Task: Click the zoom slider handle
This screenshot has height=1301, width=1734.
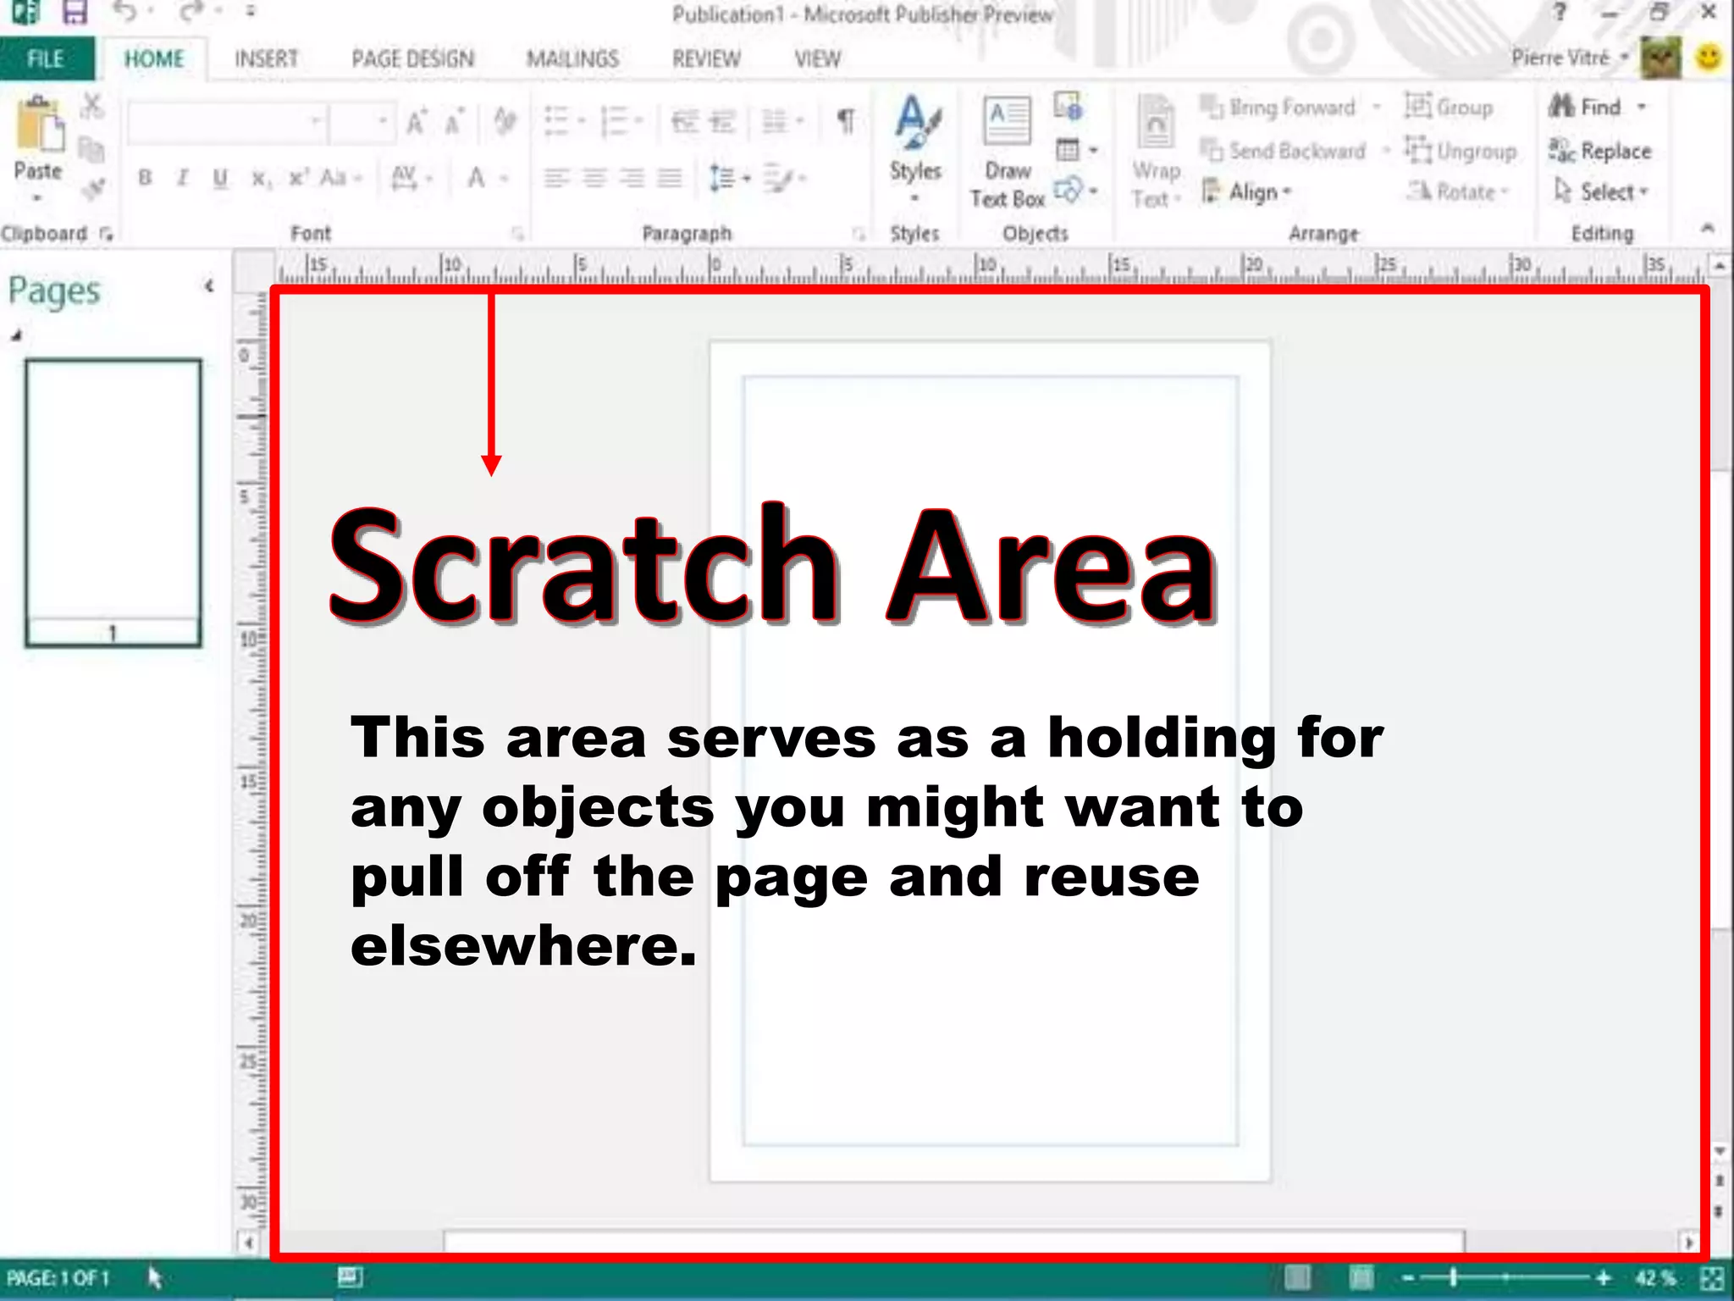Action: [x=1453, y=1277]
